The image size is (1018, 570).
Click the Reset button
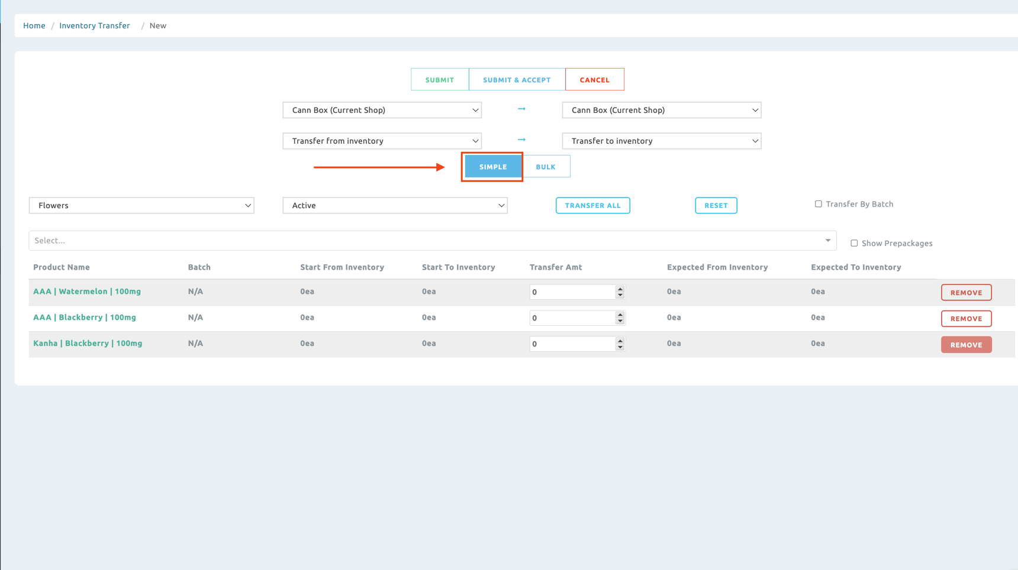[x=716, y=205]
